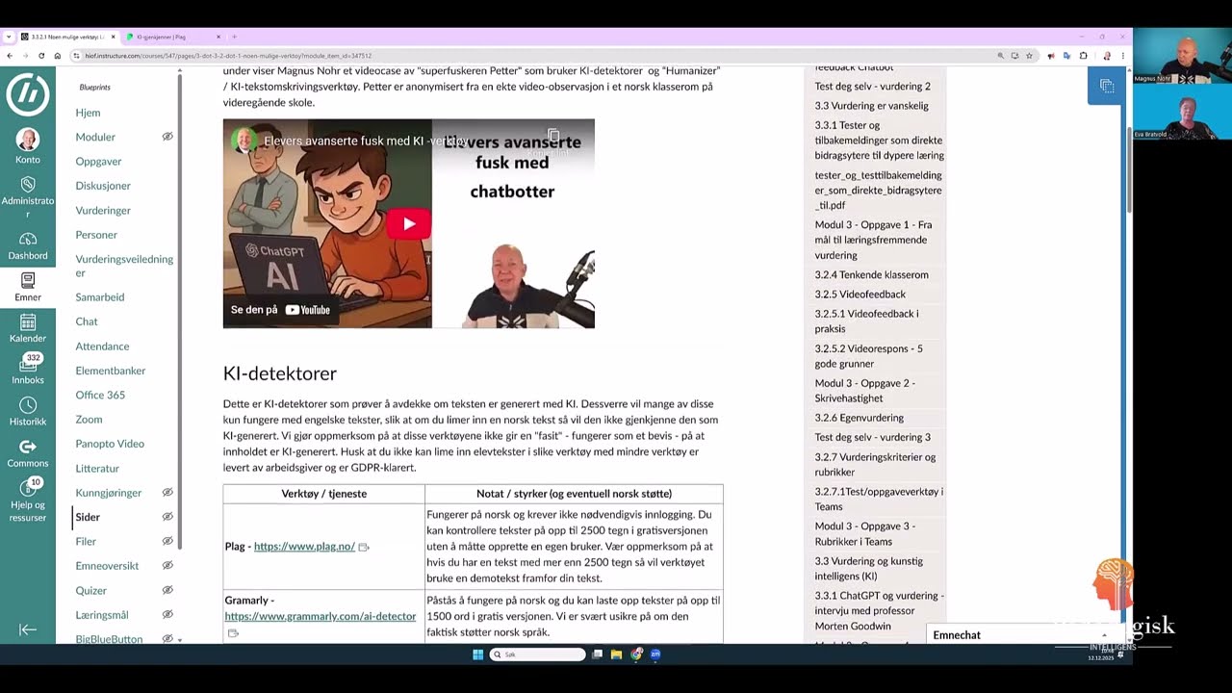
Task: Toggle visibility eye for Emneoversikt
Action: pyautogui.click(x=167, y=566)
